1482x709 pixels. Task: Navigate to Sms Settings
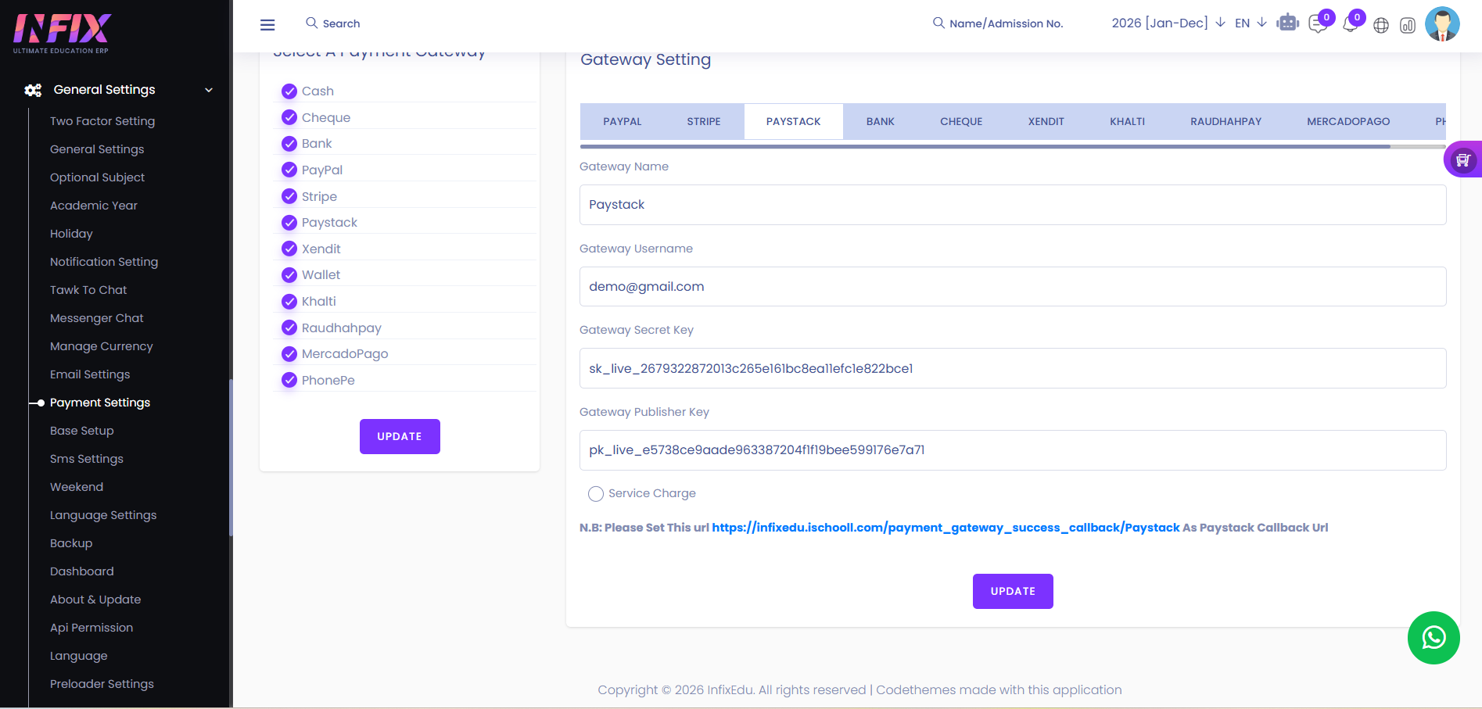[x=87, y=459]
